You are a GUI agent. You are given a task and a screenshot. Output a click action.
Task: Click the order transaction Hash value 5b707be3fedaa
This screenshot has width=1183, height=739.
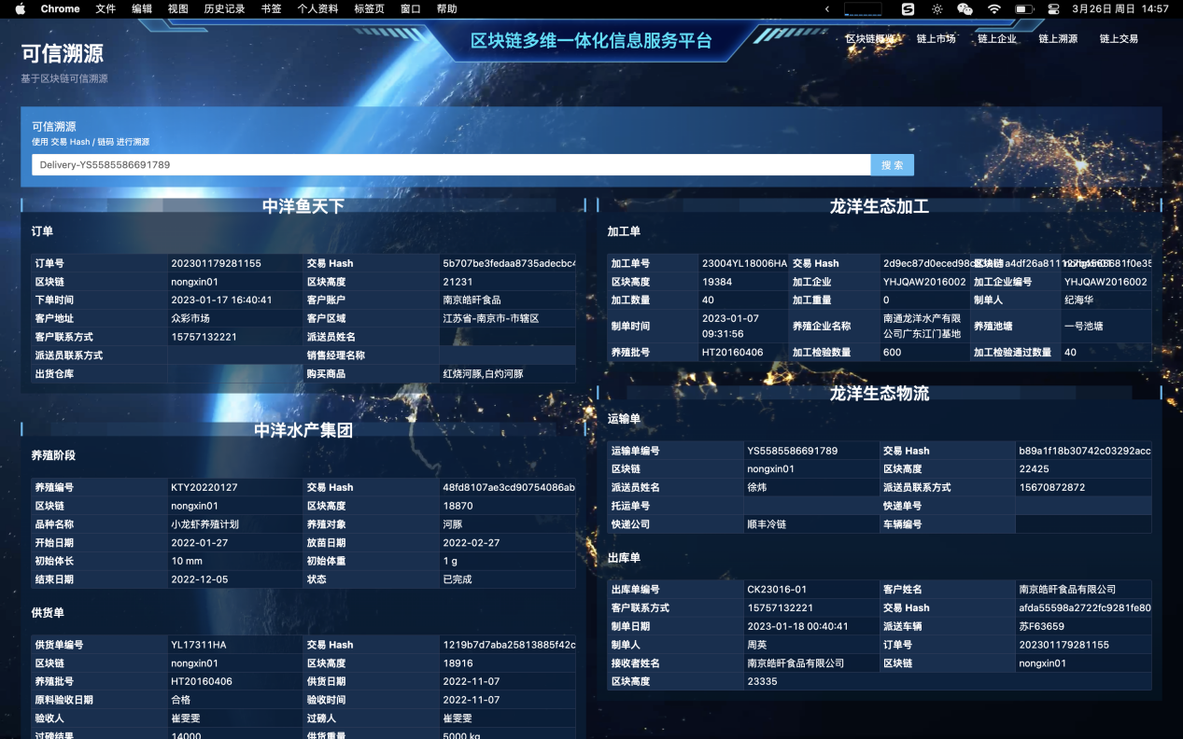click(507, 264)
